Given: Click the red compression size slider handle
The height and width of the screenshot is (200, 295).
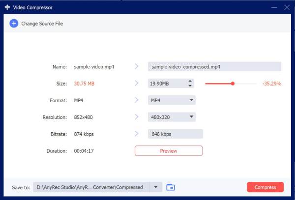Looking at the screenshot, I should tap(233, 84).
